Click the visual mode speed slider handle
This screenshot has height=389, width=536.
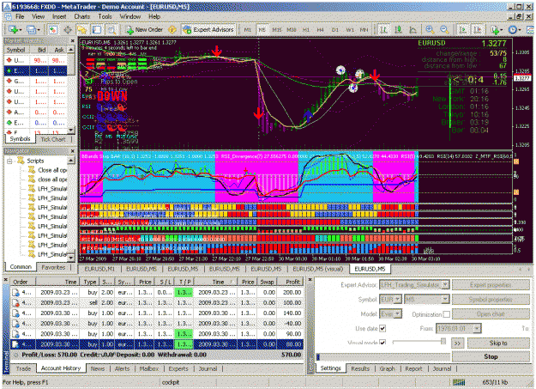point(443,342)
